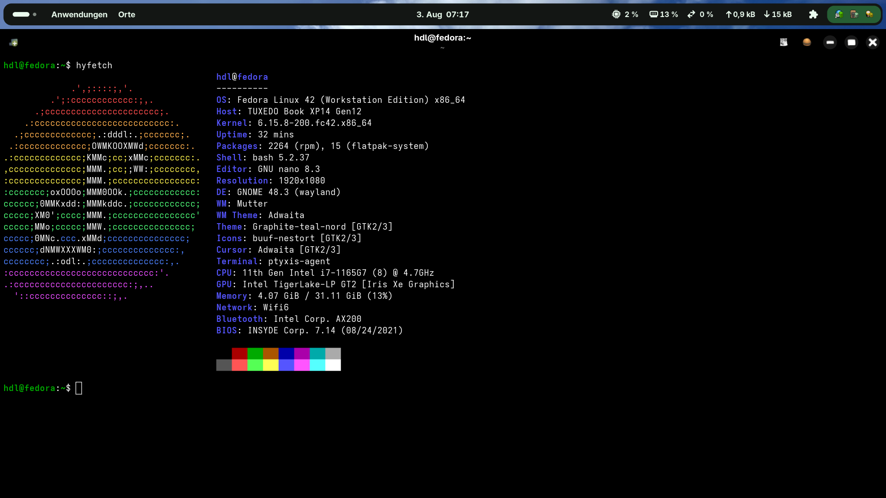Click the swap usage arrows icon
The width and height of the screenshot is (886, 498).
[691, 14]
